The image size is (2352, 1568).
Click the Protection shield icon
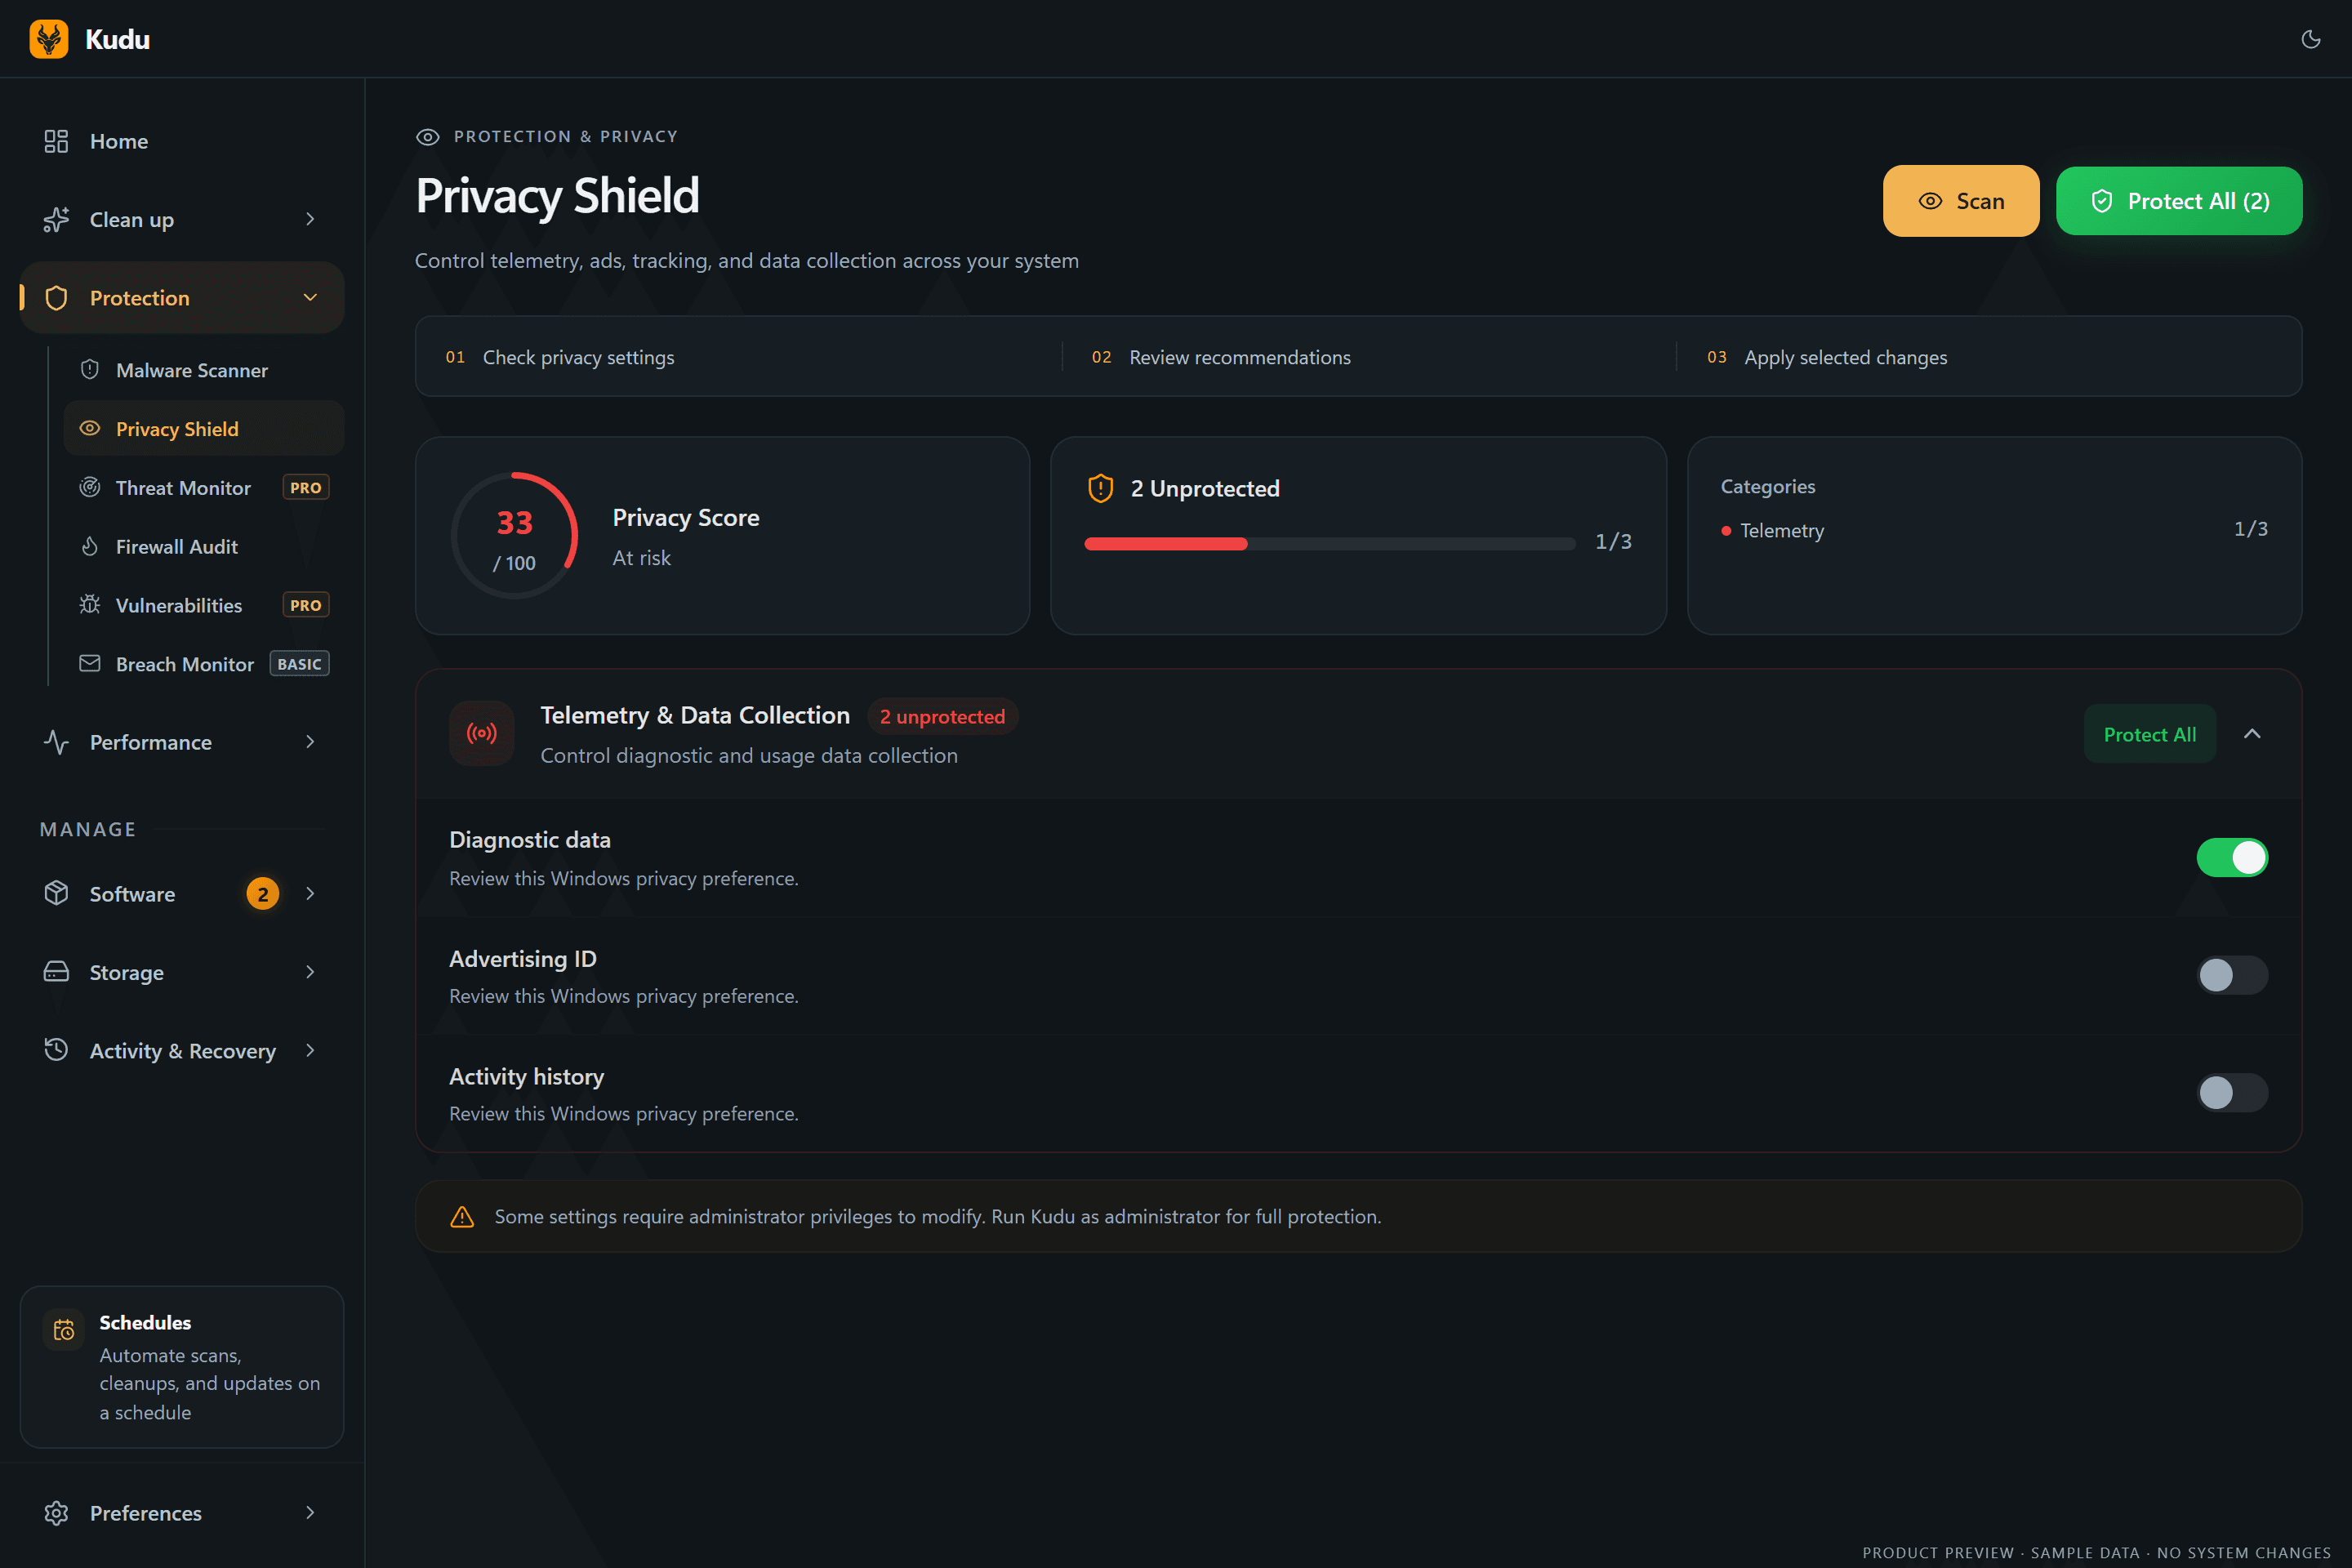click(56, 298)
